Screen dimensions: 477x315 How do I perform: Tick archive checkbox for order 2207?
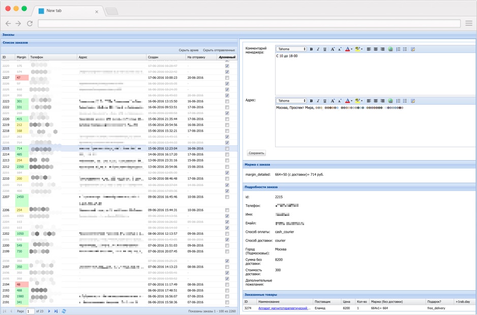tap(227, 197)
